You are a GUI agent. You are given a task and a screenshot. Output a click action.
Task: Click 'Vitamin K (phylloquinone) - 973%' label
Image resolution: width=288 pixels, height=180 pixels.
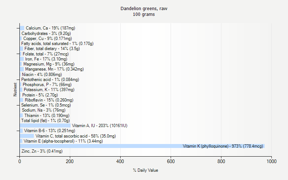[x=223, y=146]
